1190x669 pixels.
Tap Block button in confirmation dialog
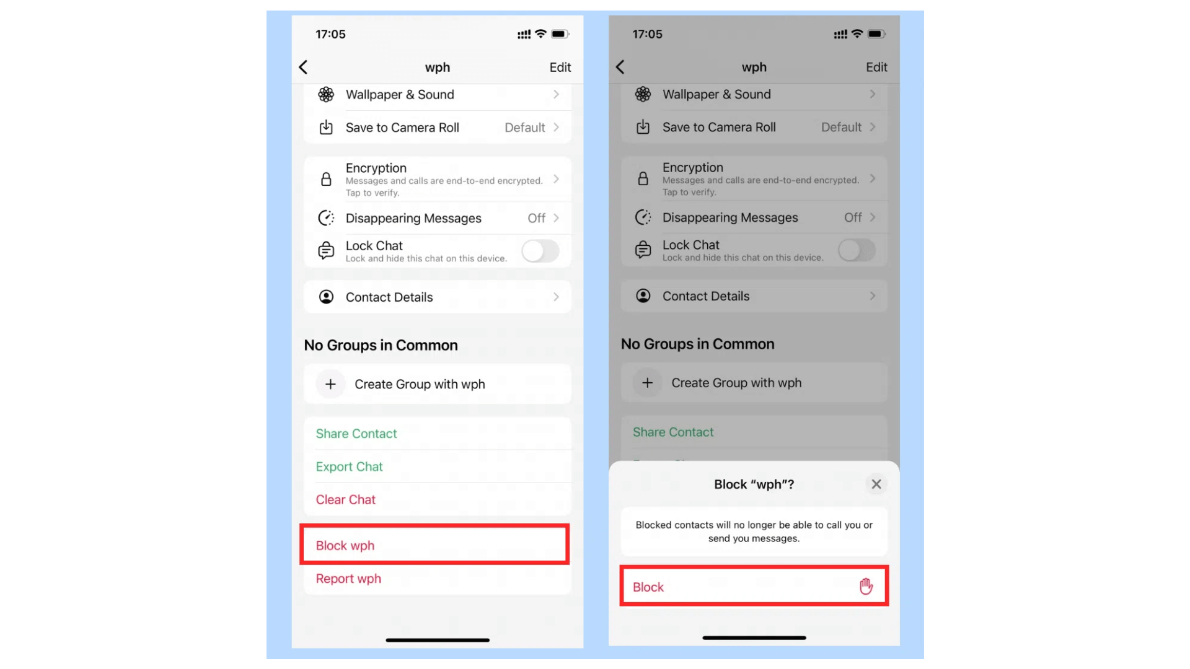(x=753, y=587)
